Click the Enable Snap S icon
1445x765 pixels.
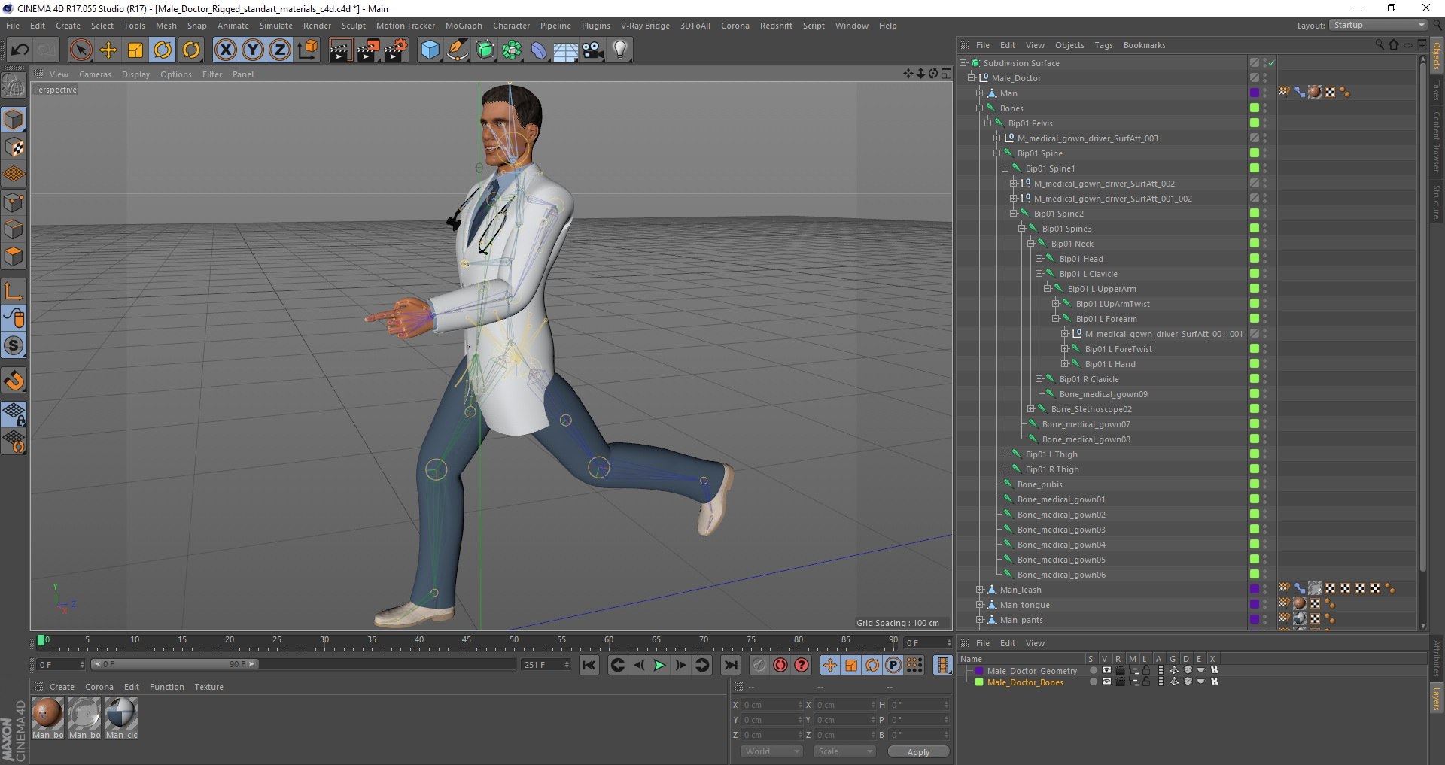[14, 346]
